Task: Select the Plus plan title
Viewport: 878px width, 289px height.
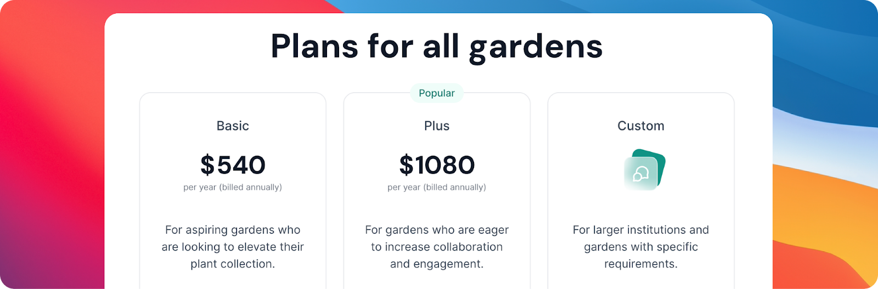Action: point(437,126)
